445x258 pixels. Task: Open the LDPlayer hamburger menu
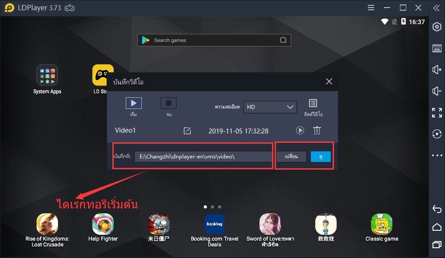click(371, 8)
